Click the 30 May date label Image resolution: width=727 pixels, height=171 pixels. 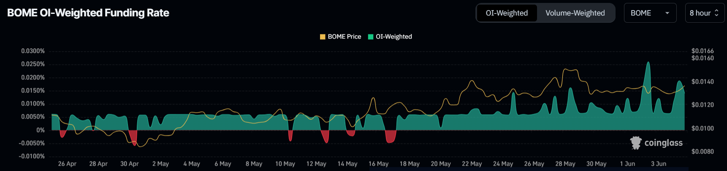(597, 164)
